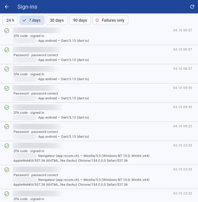The width and height of the screenshot is (198, 202).
Task: Click the success icon of the 04.10 08:57 entry
Action: (x=7, y=69)
